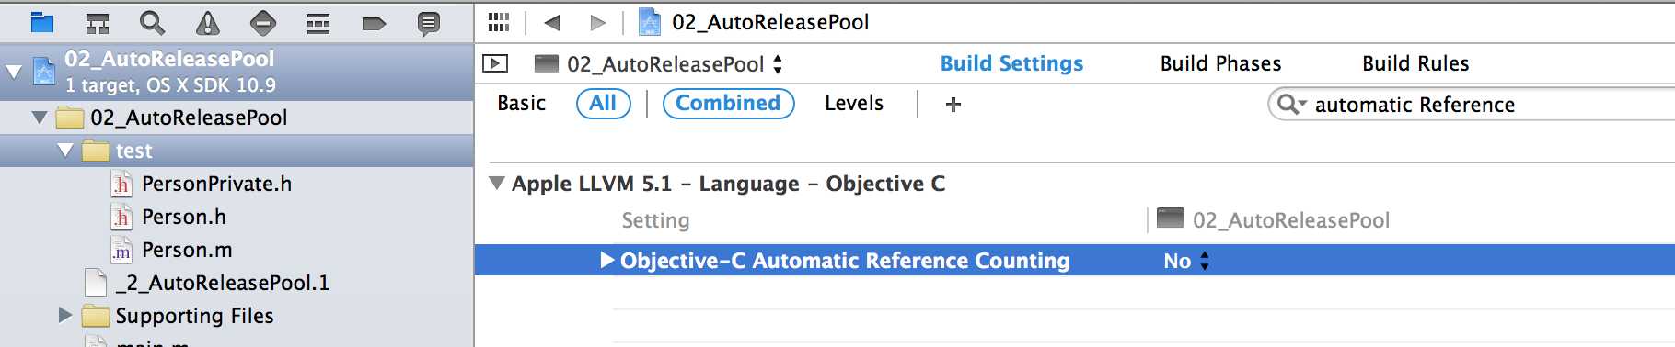Toggle the All settings filter
The height and width of the screenshot is (347, 1675).
604,103
